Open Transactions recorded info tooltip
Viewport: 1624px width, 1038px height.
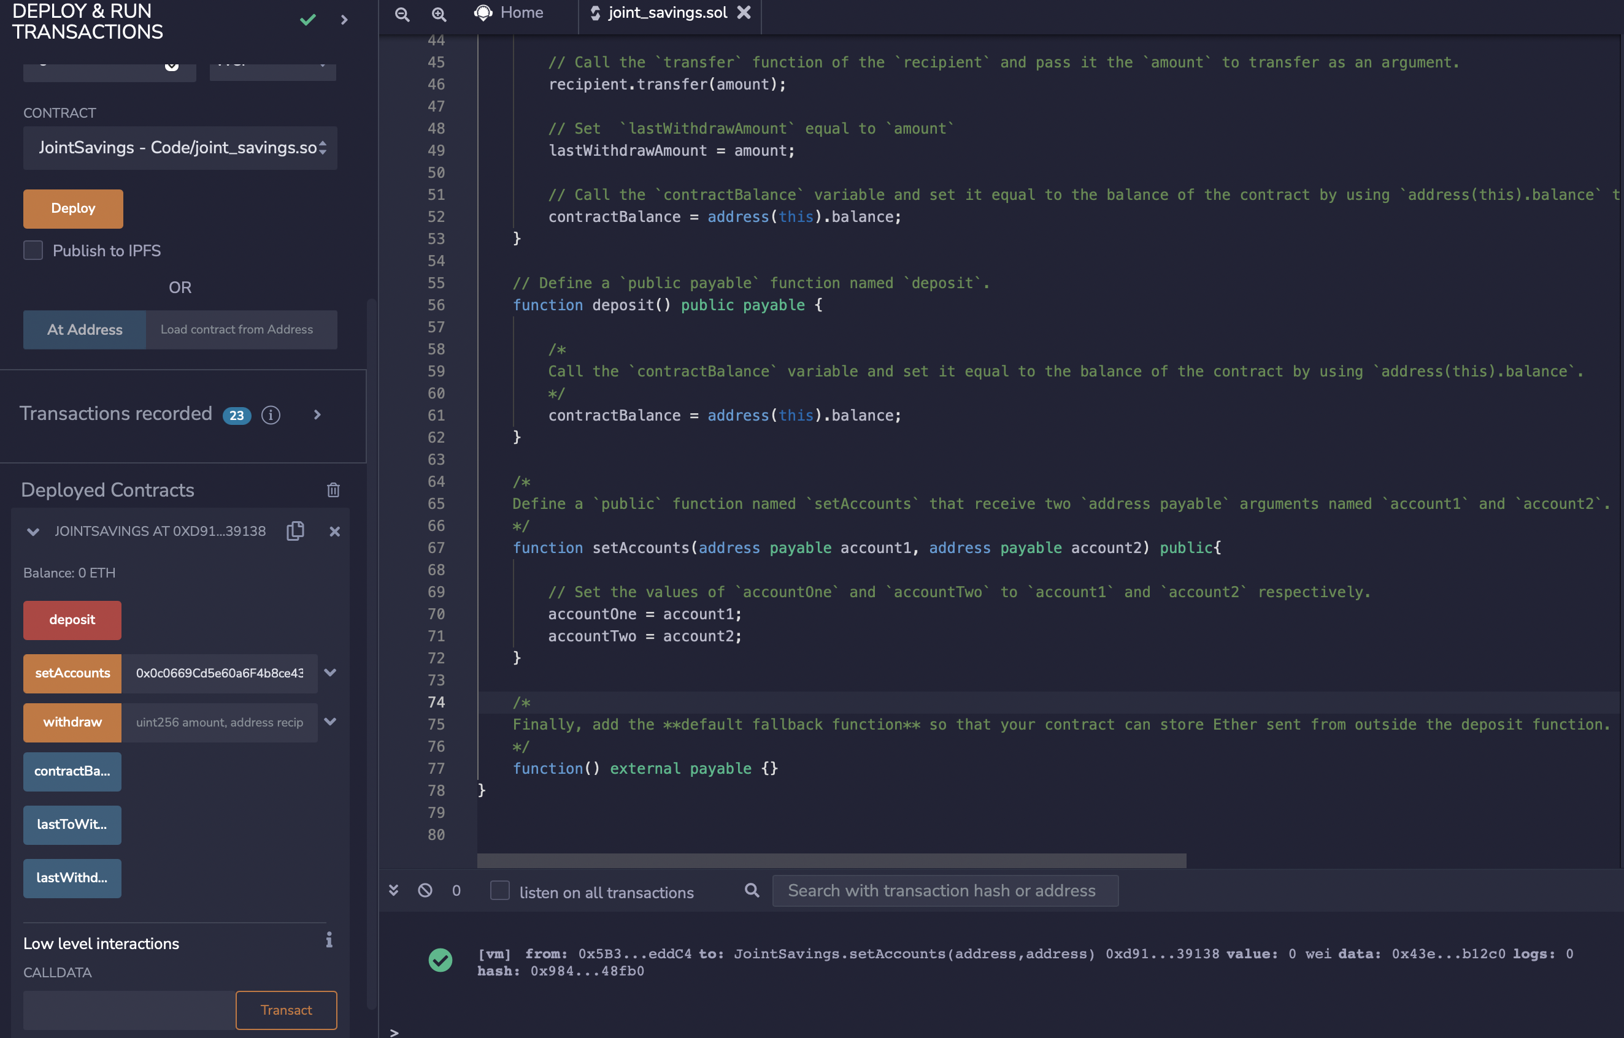(x=271, y=415)
